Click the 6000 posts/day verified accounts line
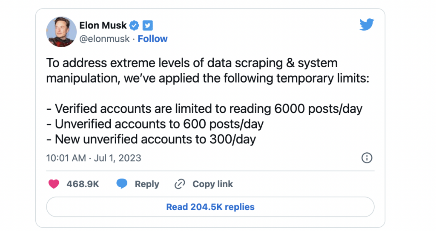 pyautogui.click(x=204, y=109)
